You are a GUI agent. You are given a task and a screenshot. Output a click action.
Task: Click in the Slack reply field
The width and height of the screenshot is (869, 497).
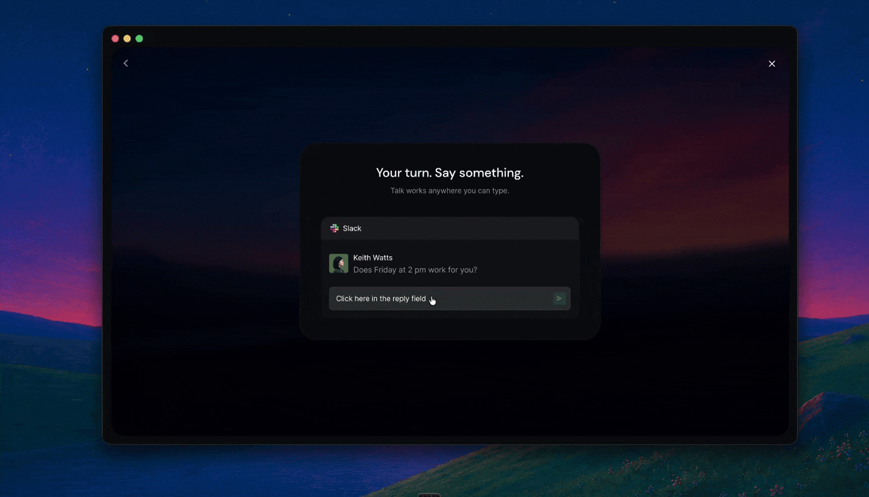pyautogui.click(x=449, y=299)
